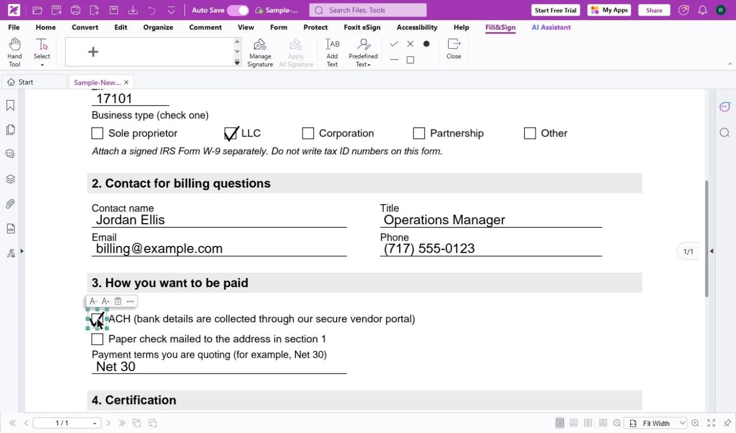
Task: Click the Print icon in title bar
Action: 75,10
